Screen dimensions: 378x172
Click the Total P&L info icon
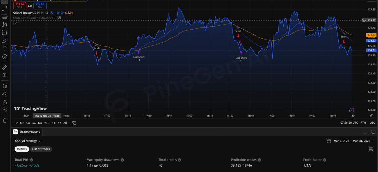point(31,160)
